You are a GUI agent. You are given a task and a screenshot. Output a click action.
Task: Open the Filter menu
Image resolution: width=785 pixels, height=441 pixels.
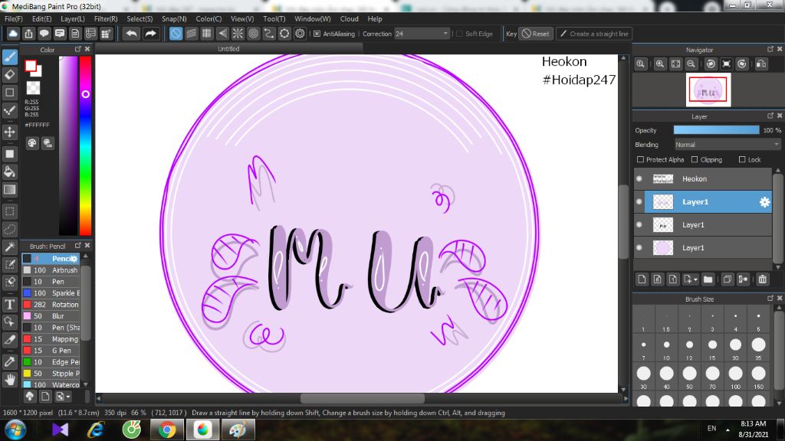click(x=106, y=18)
